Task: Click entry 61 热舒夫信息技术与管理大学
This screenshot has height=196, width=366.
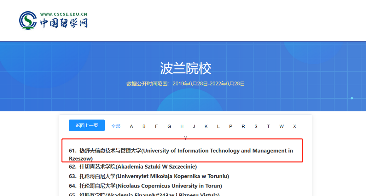Action: tap(181, 154)
